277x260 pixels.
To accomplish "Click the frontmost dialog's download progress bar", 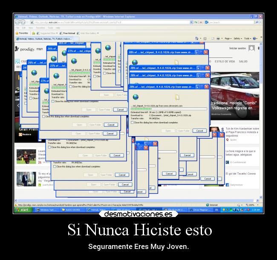I will coord(169,109).
